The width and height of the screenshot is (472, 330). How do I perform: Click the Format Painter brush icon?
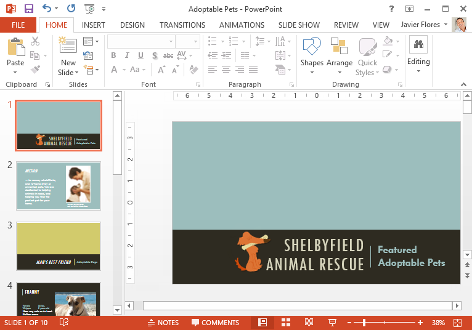35,70
